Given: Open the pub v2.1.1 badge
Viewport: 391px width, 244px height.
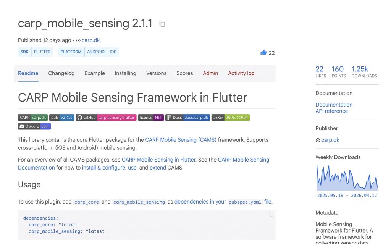Looking at the screenshot, I should pyautogui.click(x=61, y=118).
